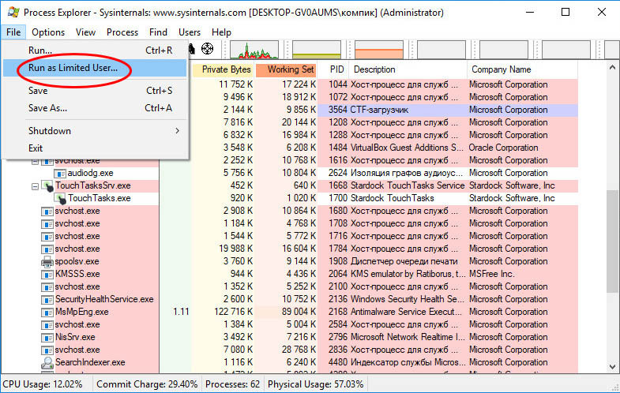Click the MsMpEng.exe process icon
This screenshot has width=620, height=393.
tap(47, 312)
